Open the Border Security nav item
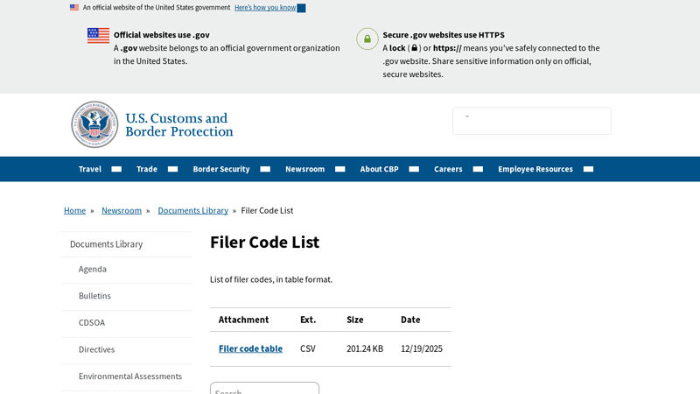Image resolution: width=700 pixels, height=394 pixels. tap(221, 169)
